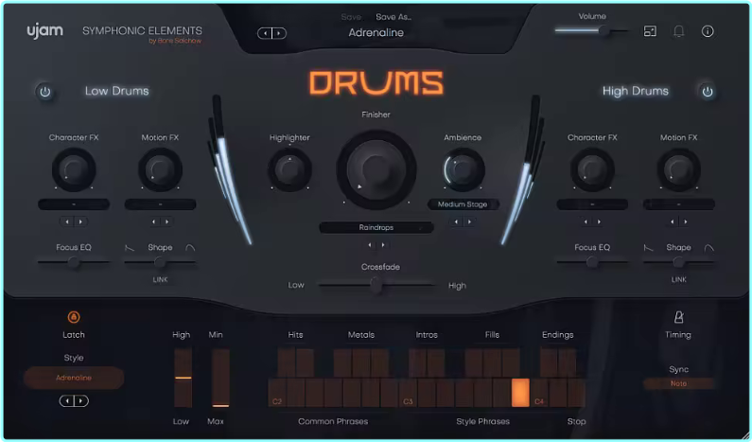752x442 pixels.
Task: Open the High Drums Motion FX dropdown
Action: [678, 204]
